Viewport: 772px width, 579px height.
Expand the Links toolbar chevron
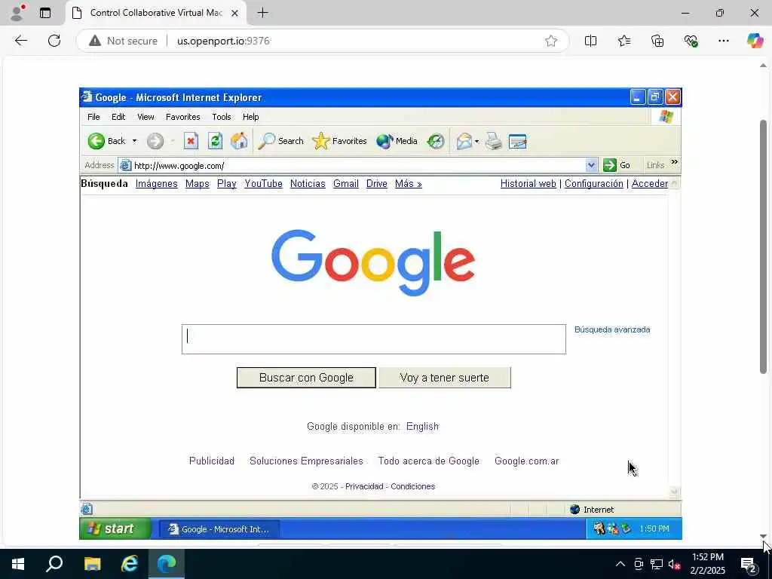tap(675, 162)
